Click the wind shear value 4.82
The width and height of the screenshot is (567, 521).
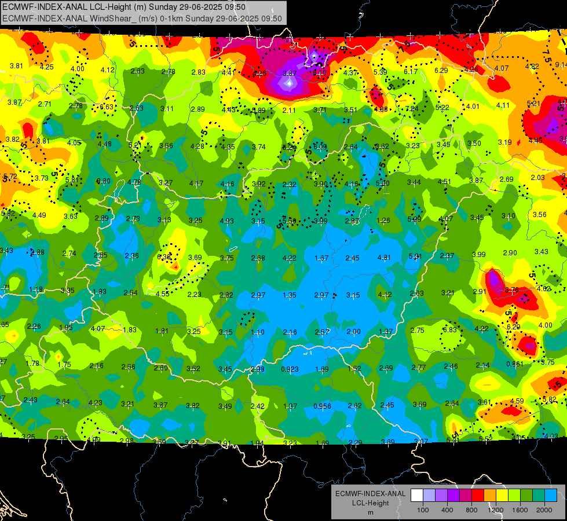[x=532, y=67]
